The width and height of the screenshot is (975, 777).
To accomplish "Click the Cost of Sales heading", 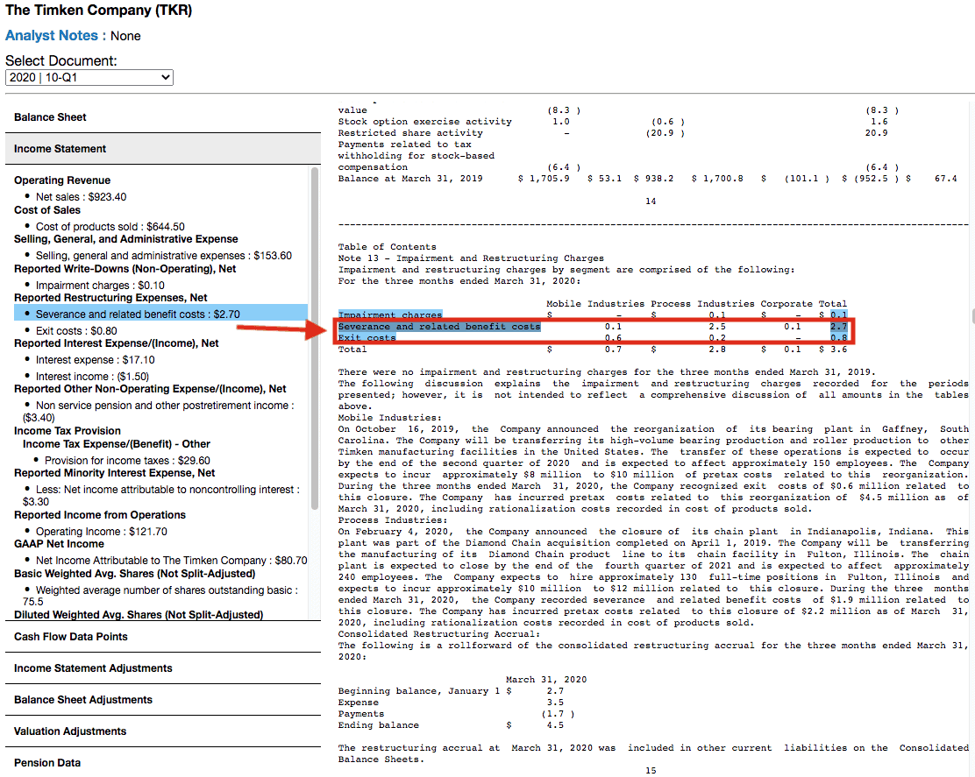I will (47, 210).
